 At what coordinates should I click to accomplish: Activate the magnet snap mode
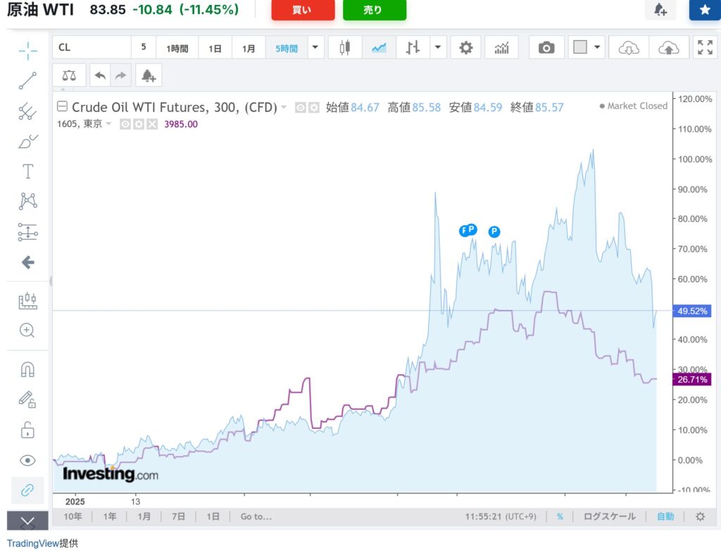click(27, 369)
